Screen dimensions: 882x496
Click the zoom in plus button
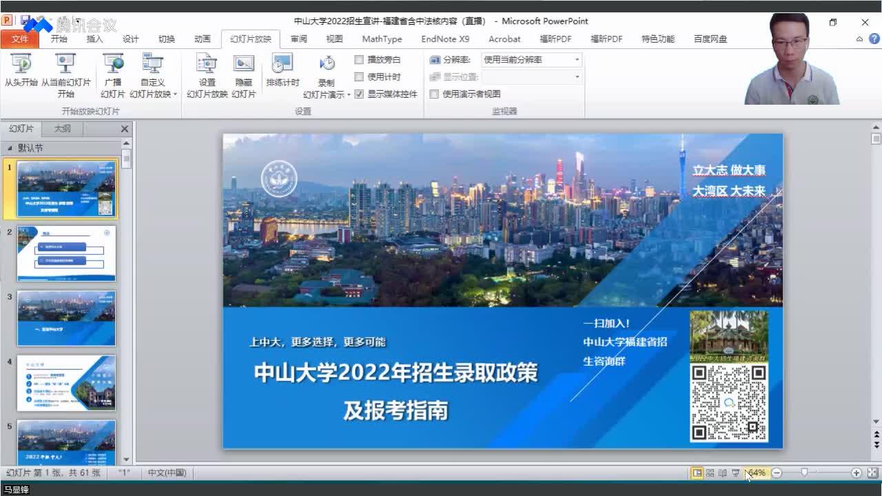click(856, 473)
